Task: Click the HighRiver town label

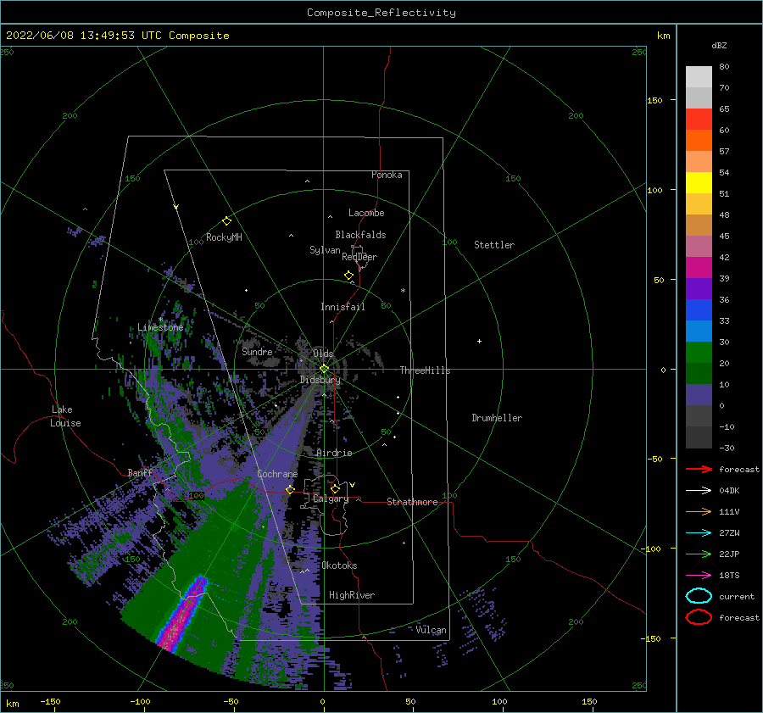Action: [352, 595]
